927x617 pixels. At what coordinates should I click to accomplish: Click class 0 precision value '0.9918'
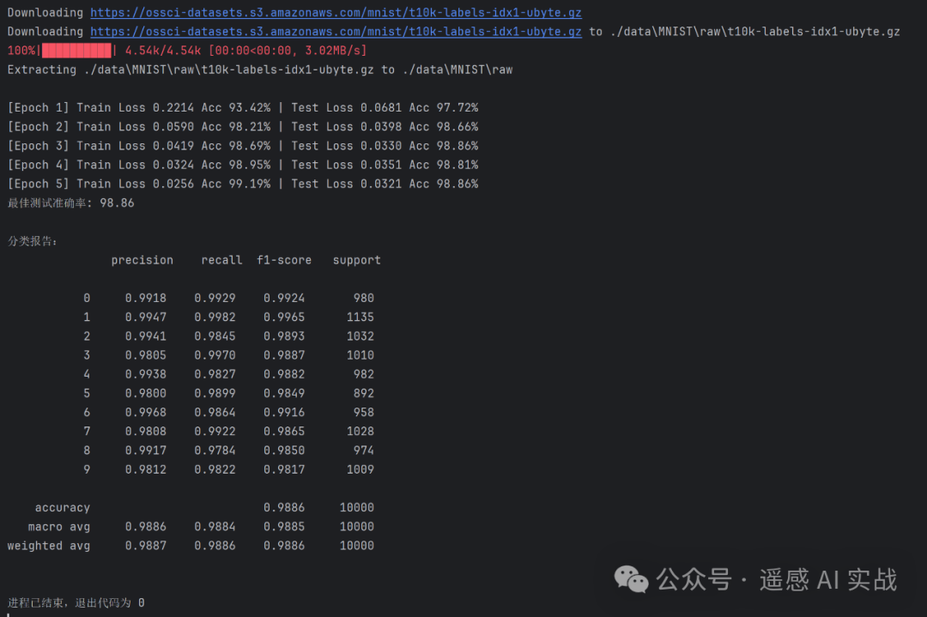tap(145, 298)
